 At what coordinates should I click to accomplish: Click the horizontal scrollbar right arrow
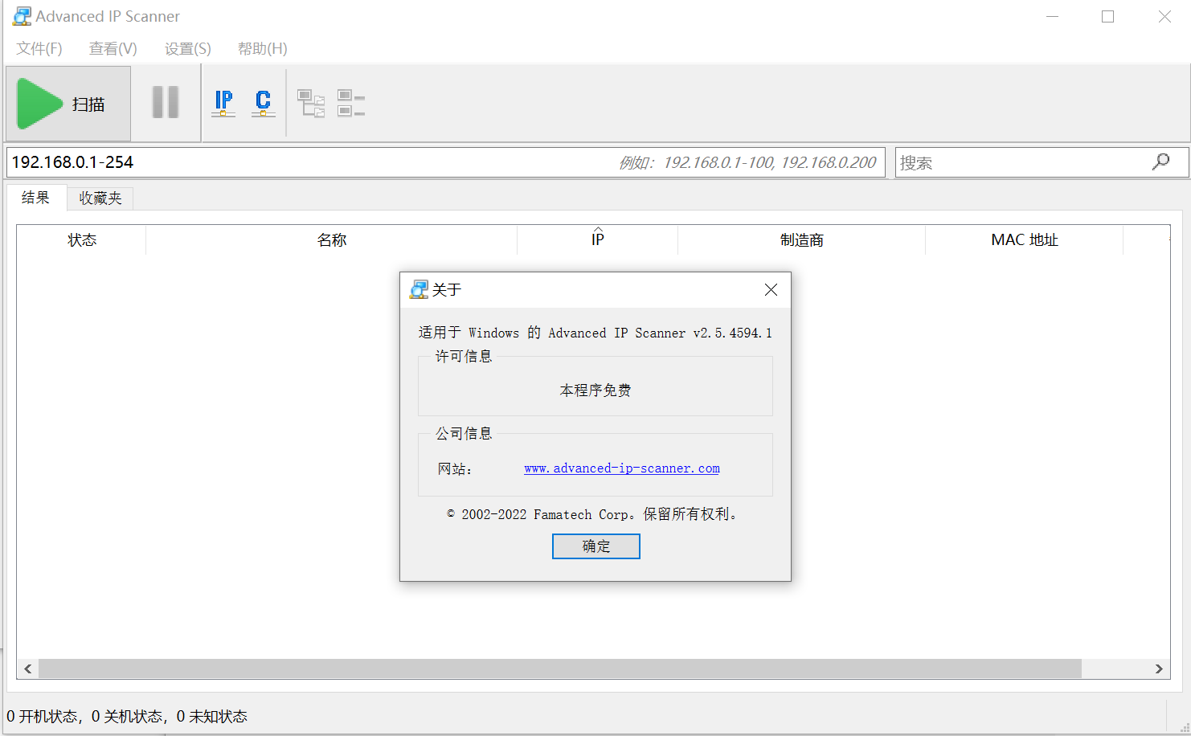click(1159, 669)
